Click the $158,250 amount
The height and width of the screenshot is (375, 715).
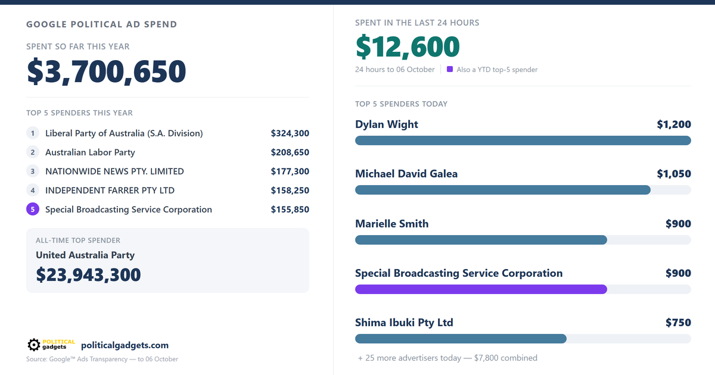290,190
